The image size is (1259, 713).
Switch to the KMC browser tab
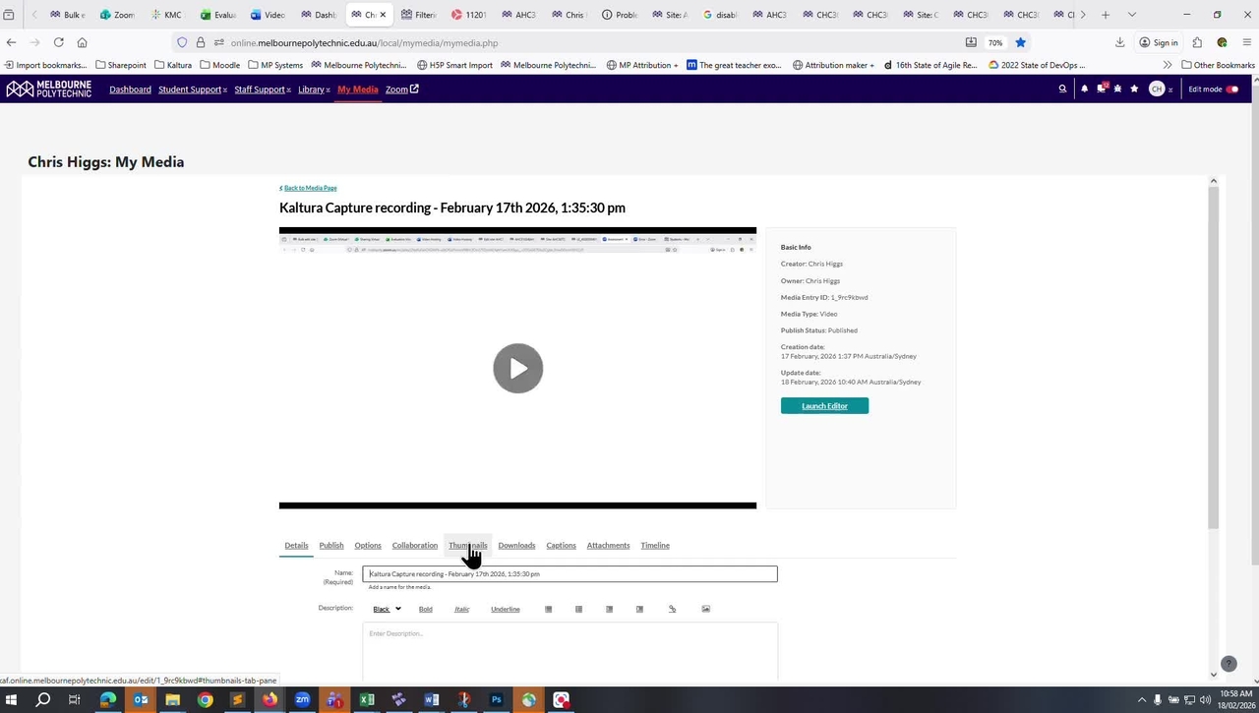[x=167, y=15]
